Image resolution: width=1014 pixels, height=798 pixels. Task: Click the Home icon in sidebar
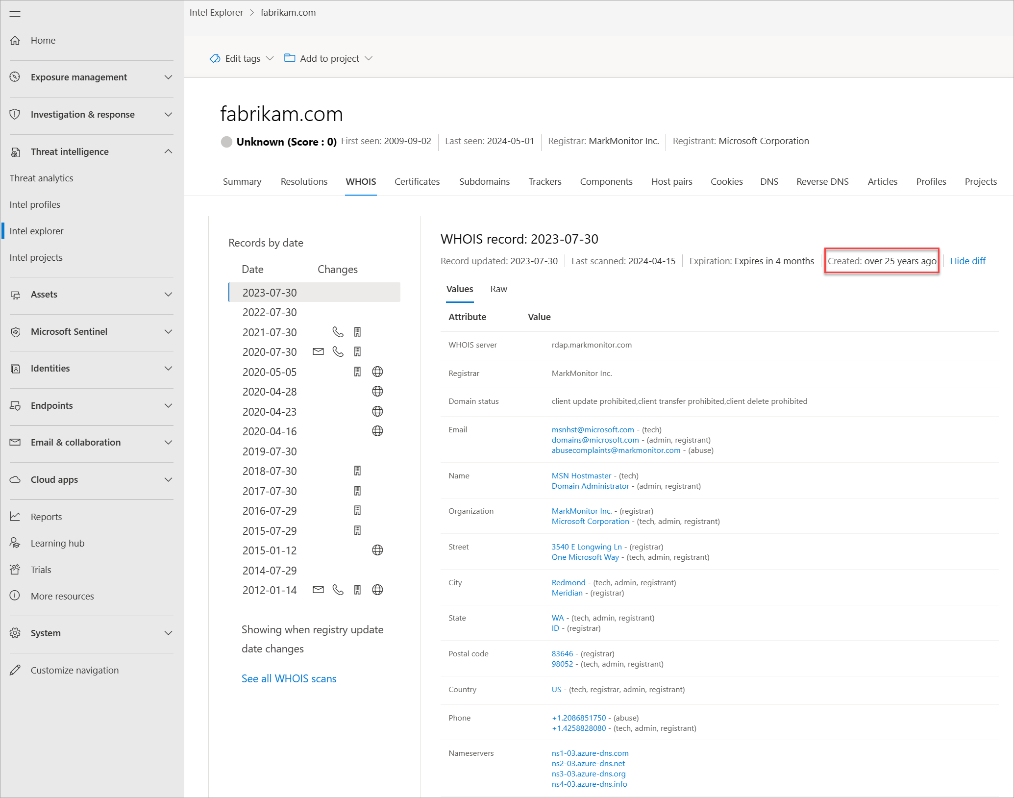coord(15,40)
